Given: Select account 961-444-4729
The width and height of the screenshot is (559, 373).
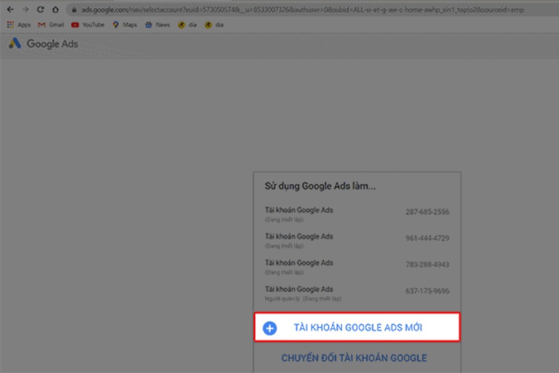Looking at the screenshot, I should pyautogui.click(x=357, y=241).
